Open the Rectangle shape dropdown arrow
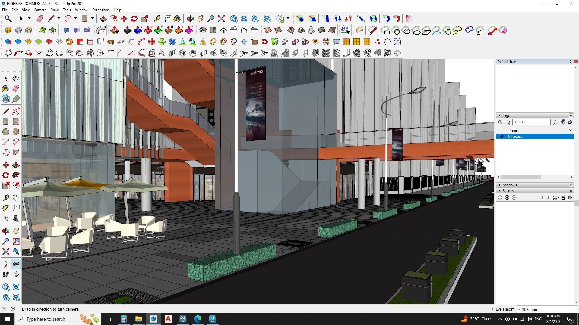 pos(93,18)
